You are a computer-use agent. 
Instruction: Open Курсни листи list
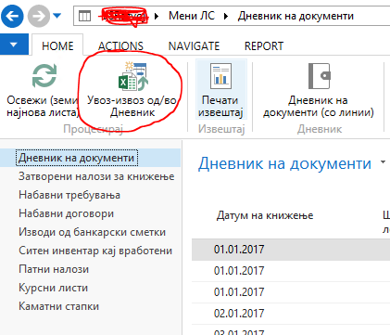coord(53,288)
